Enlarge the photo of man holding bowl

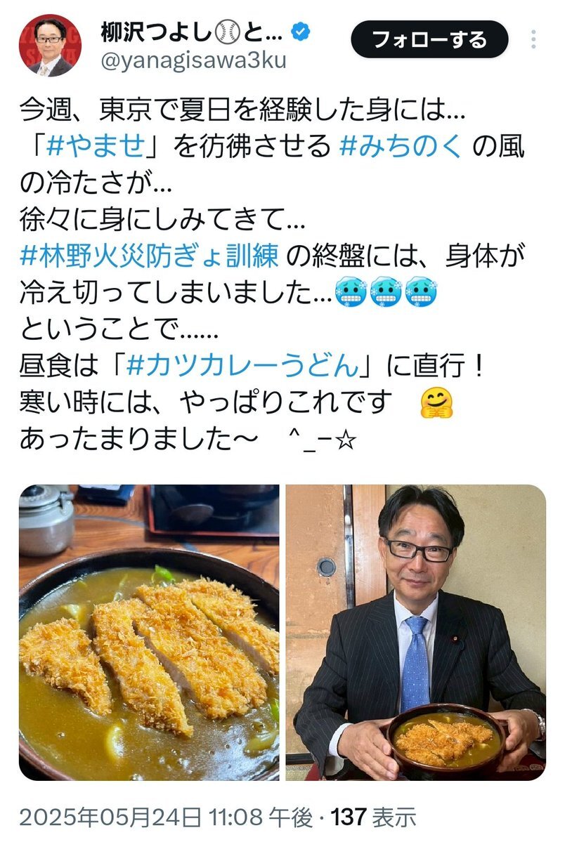(x=415, y=632)
